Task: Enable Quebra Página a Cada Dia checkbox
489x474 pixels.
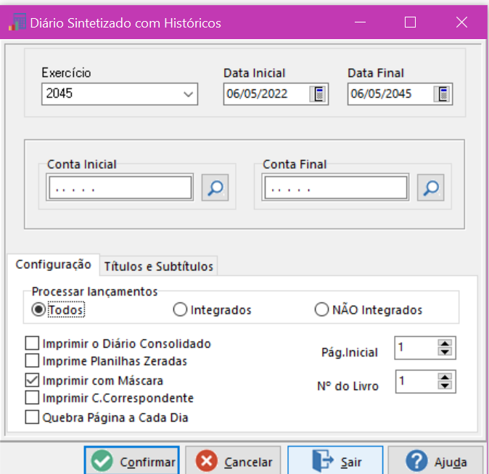Action: coord(32,417)
